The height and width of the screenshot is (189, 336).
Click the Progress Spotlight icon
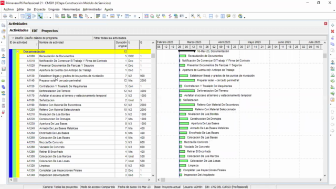[164, 16]
